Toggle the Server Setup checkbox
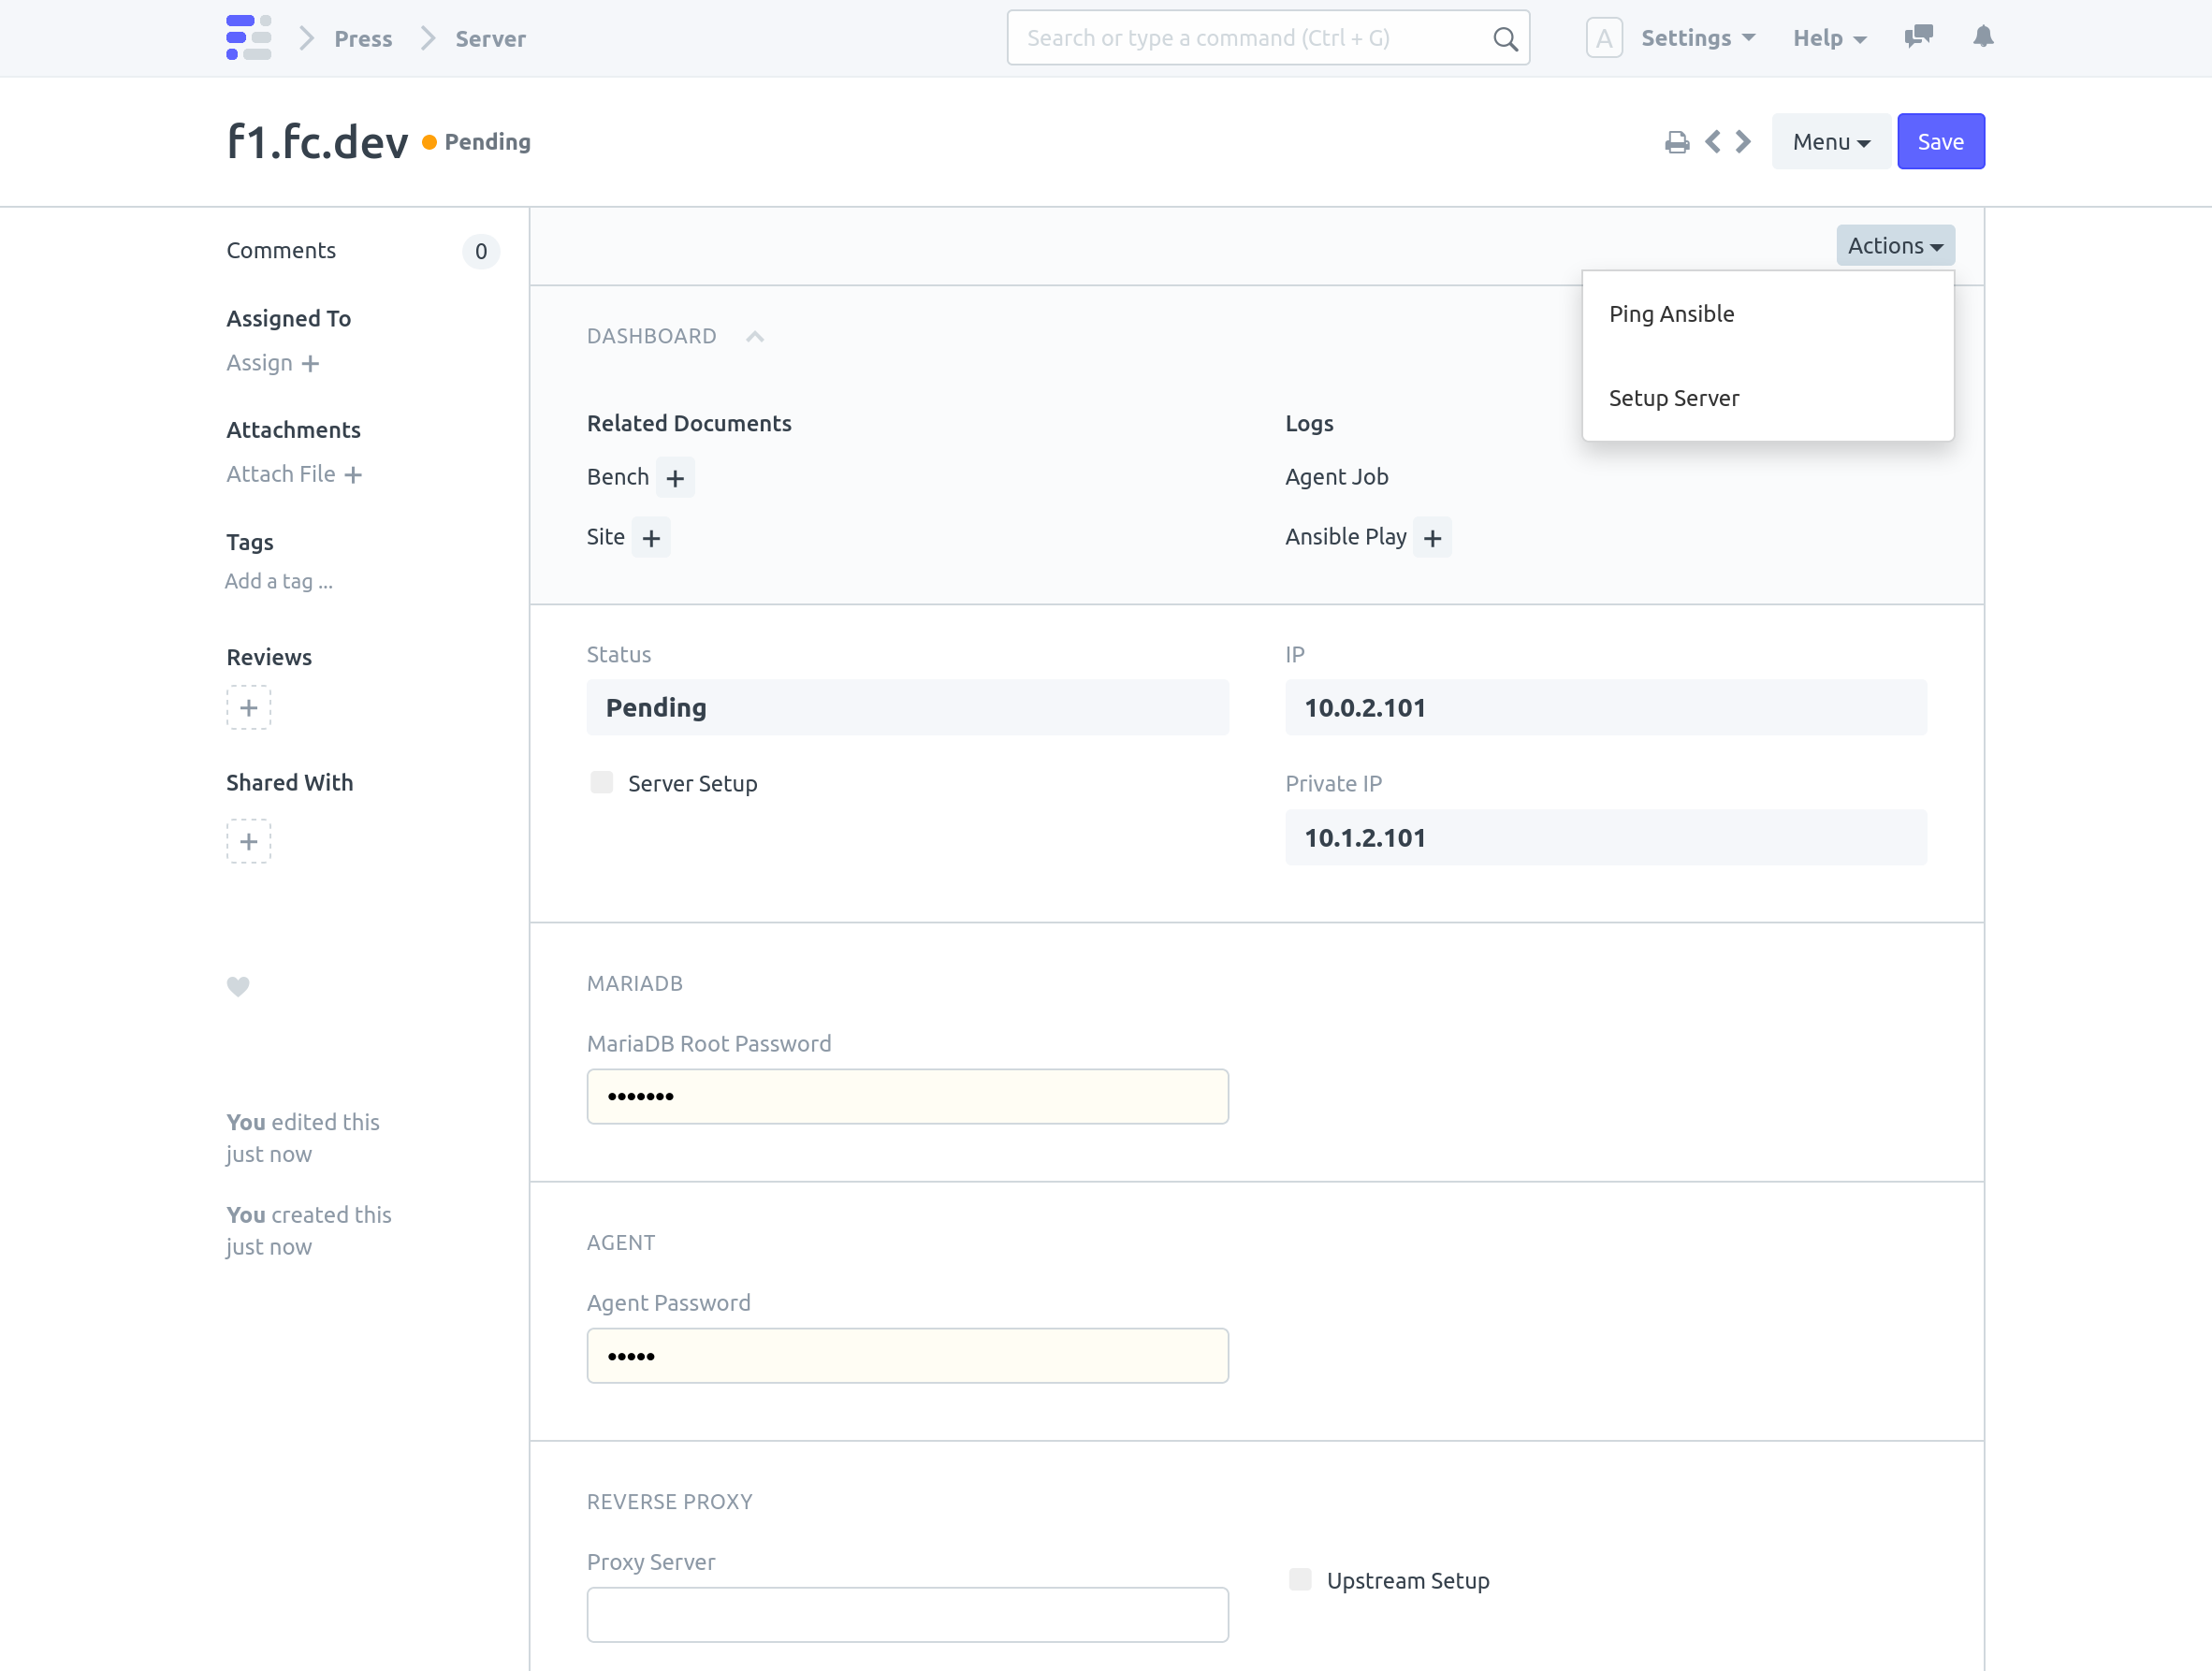The height and width of the screenshot is (1671, 2212). [601, 782]
